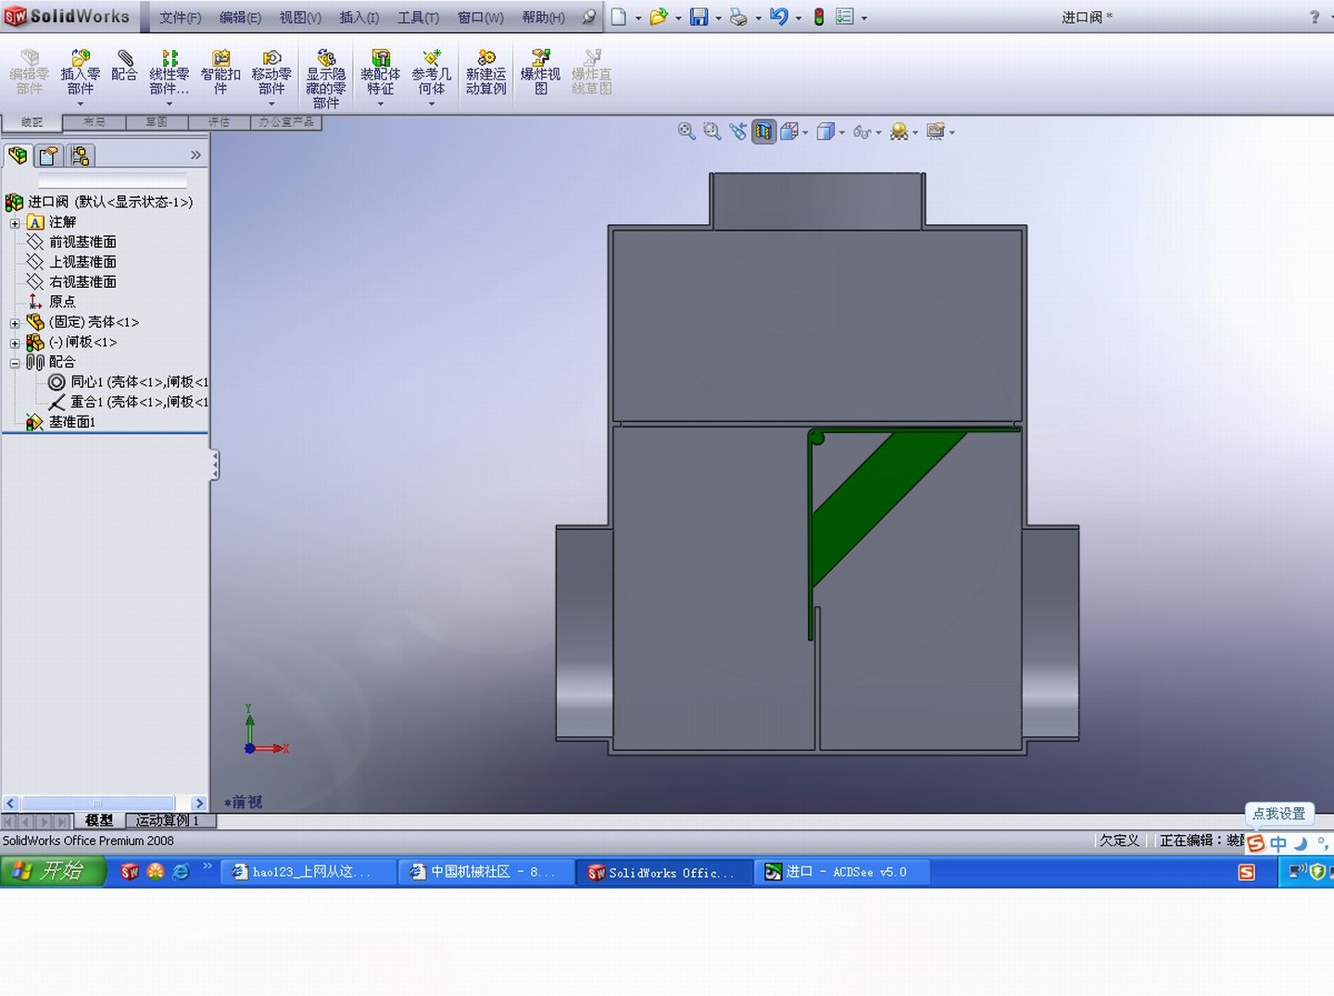Open Assembly Features (装配体特征) tool
The image size is (1334, 996).
click(380, 73)
